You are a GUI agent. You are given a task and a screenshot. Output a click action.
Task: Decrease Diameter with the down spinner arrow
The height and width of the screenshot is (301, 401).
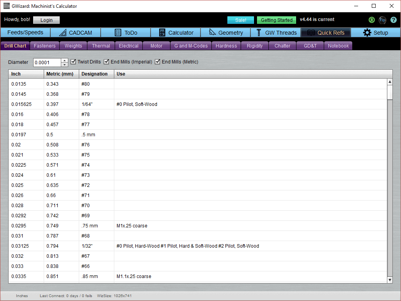click(x=64, y=65)
